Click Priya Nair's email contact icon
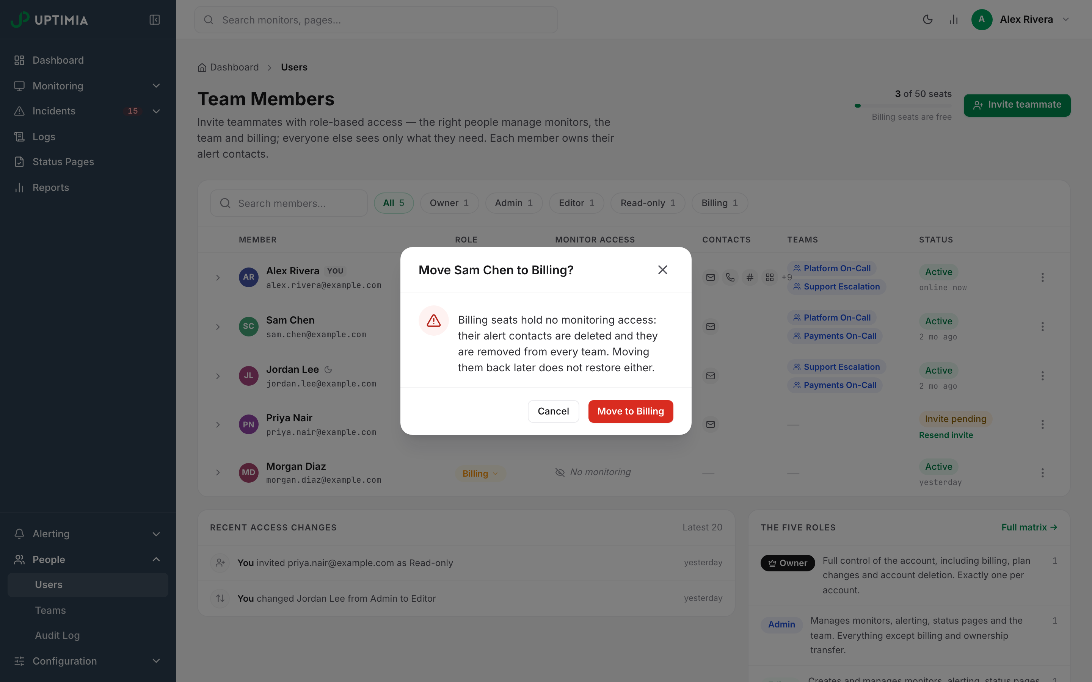 point(710,424)
